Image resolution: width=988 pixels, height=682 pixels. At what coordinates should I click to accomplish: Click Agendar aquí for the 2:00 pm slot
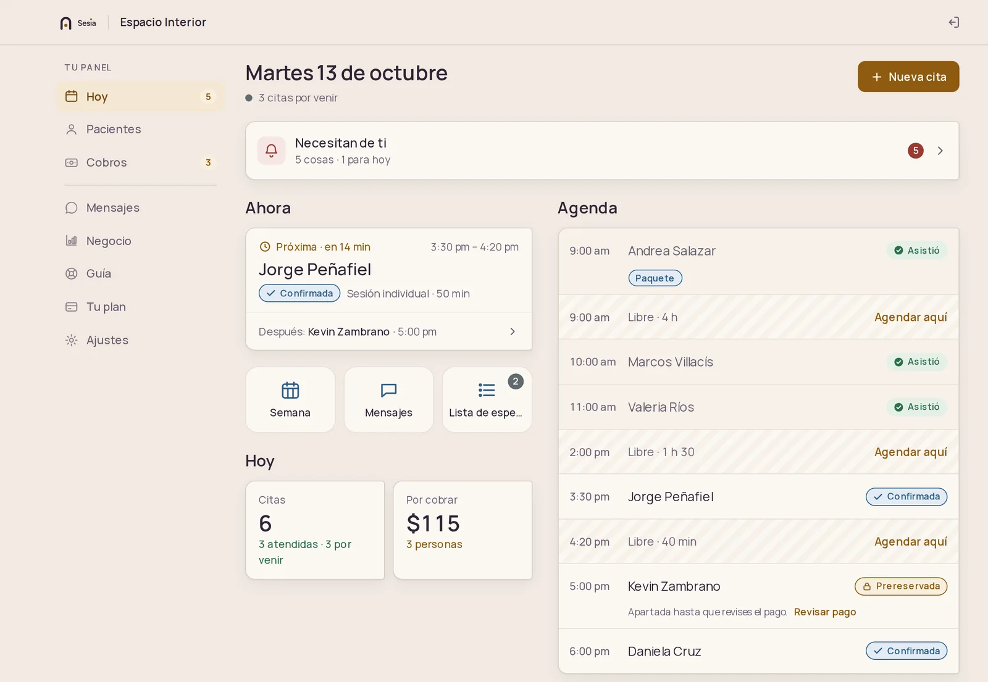coord(910,452)
